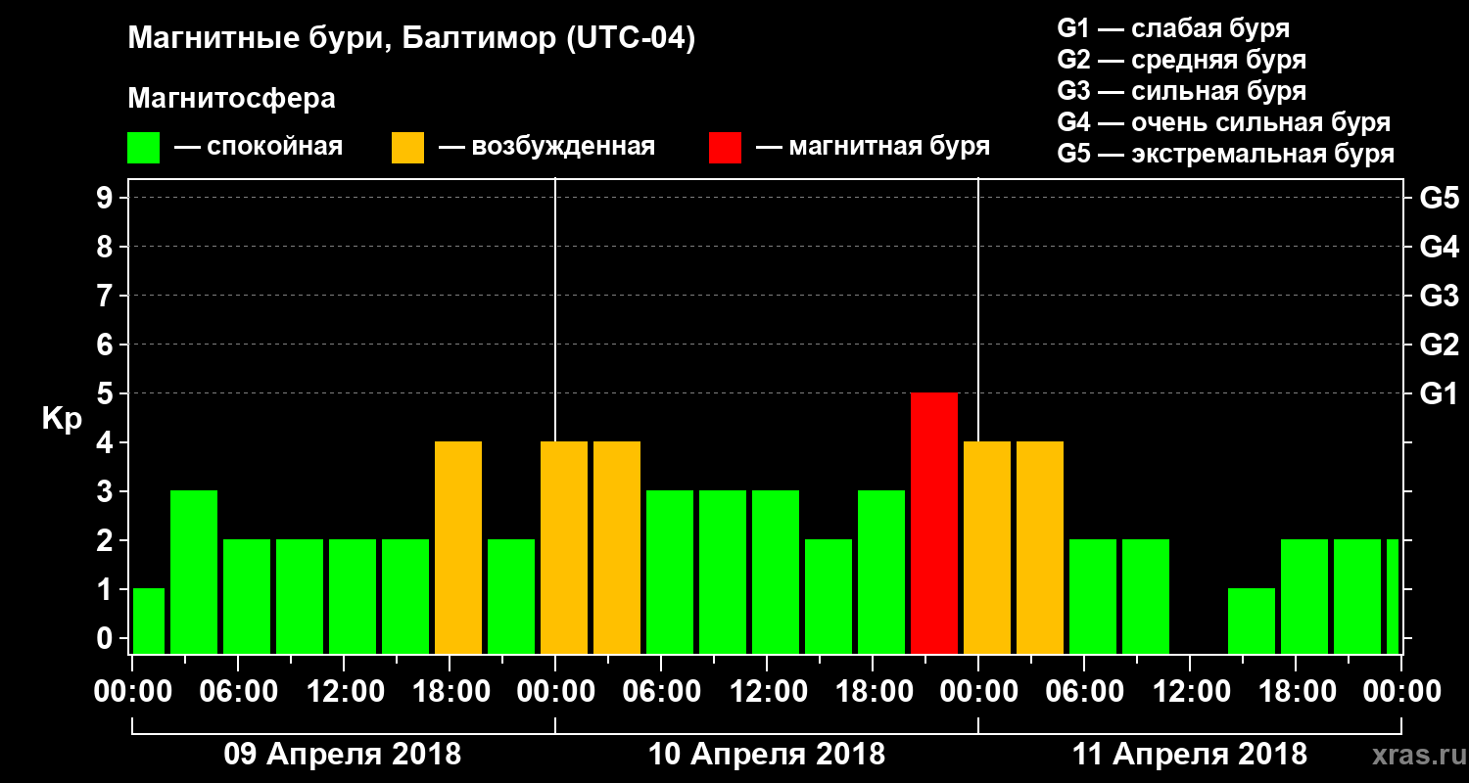Viewport: 1469px width, 783px height.
Task: Select the orange bar crossing midnight into 10 April
Action: [x=564, y=547]
